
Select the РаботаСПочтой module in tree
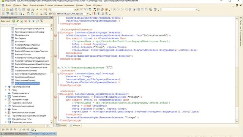23,54
